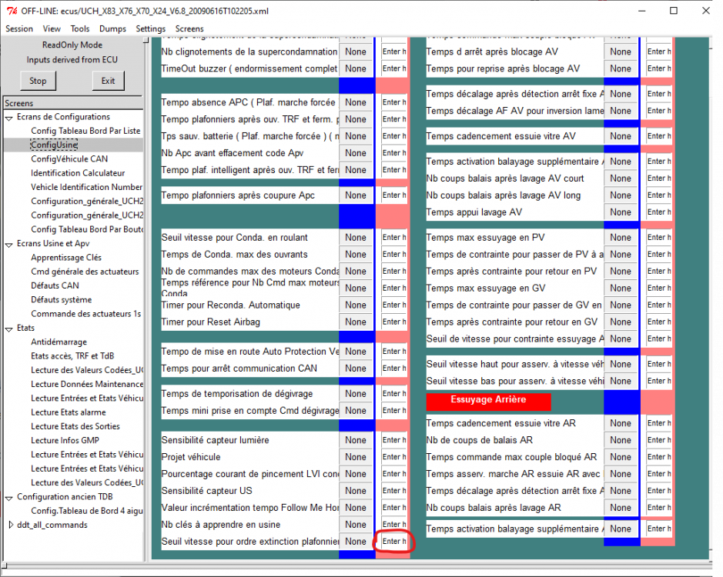This screenshot has width=723, height=577.
Task: Collapse the Ecrans Usine et Apv node
Action: pos(8,245)
